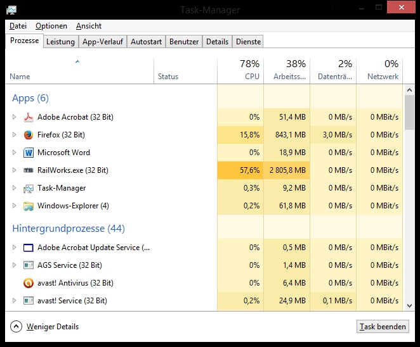Expand the RailWorks.exe process group

[15, 170]
